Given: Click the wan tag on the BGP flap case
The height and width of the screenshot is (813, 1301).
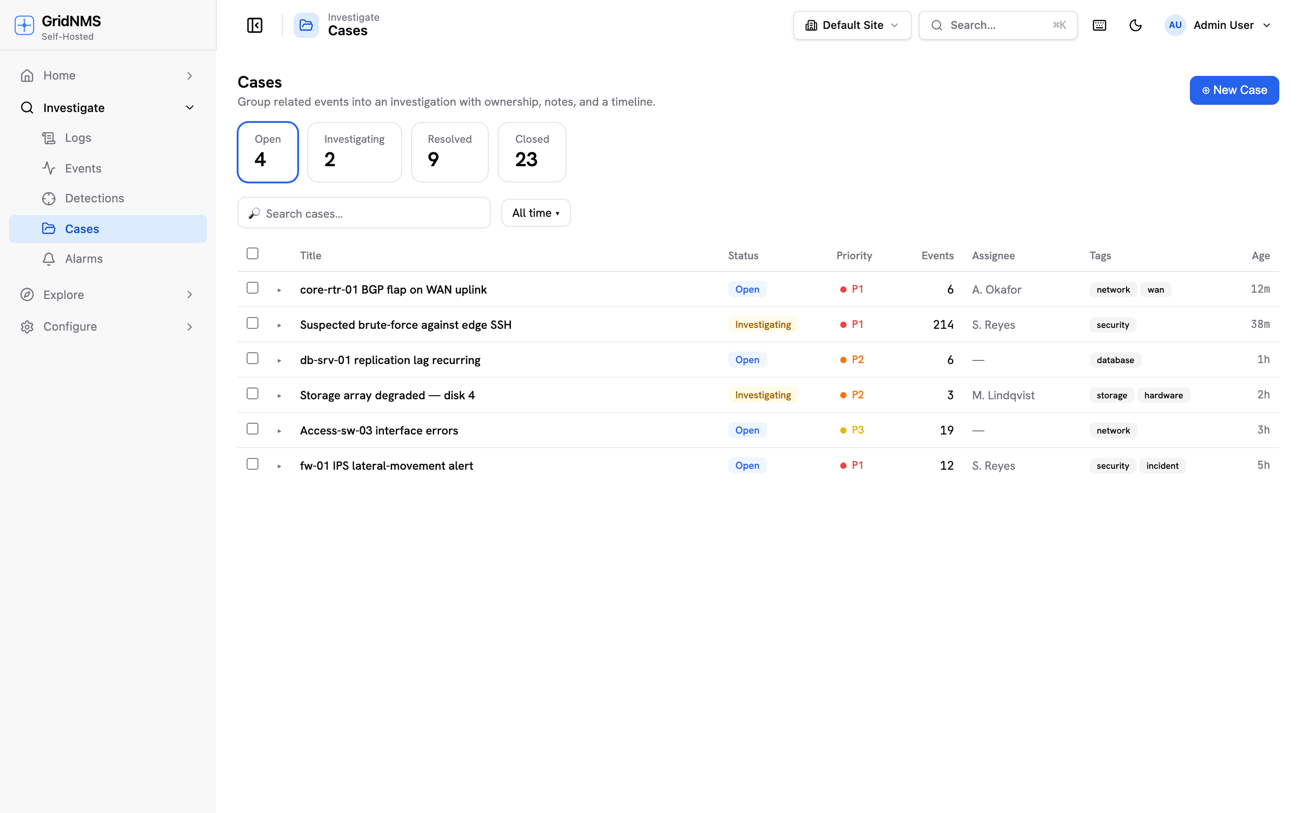Looking at the screenshot, I should (1155, 290).
